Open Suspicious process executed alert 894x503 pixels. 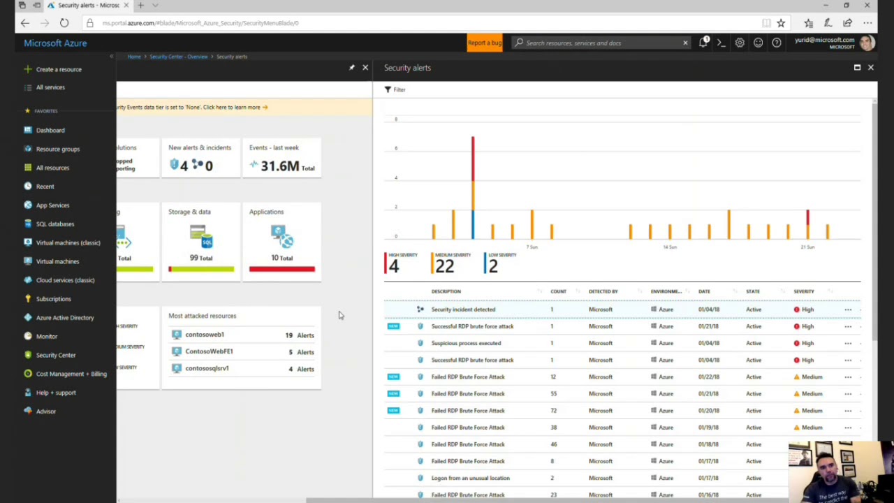[622, 343]
